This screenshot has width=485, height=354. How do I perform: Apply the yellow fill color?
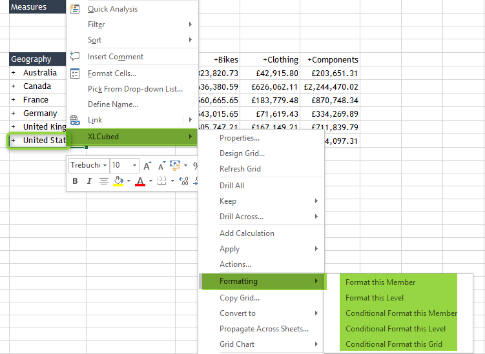pos(118,181)
